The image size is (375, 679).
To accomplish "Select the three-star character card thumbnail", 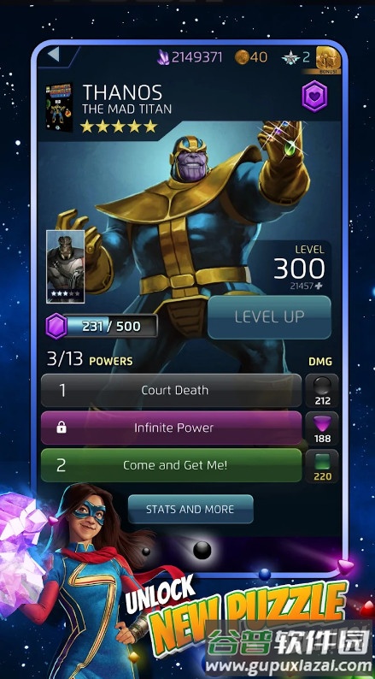I will 65,266.
